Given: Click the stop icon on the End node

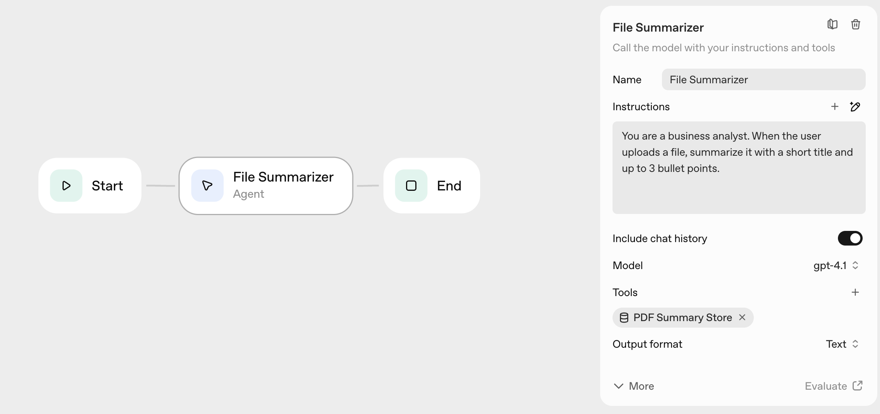Looking at the screenshot, I should 411,185.
